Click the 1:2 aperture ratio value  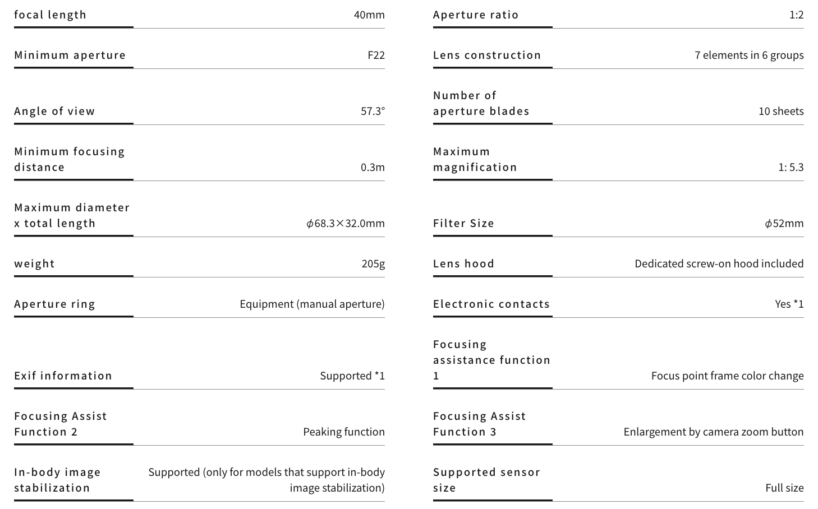796,15
